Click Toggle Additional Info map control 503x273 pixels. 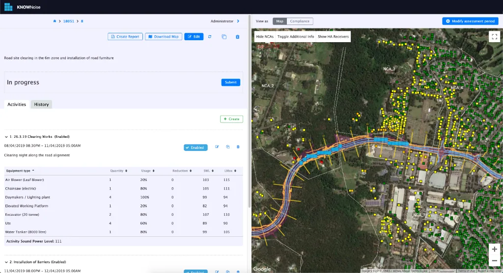point(296,36)
